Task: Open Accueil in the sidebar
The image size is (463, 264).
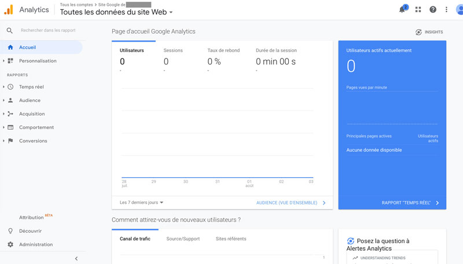Action: (x=41, y=47)
